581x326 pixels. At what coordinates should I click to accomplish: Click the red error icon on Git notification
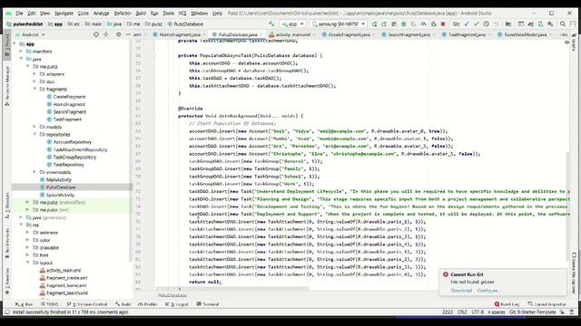point(446,274)
